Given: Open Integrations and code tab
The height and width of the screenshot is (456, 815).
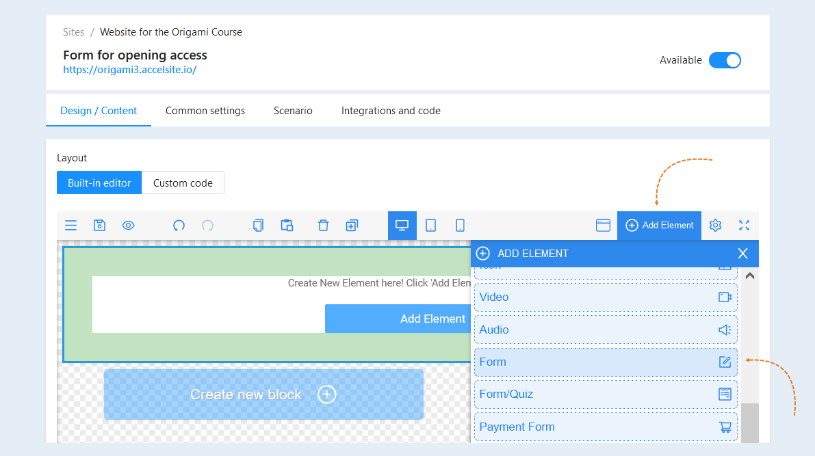Looking at the screenshot, I should tap(391, 111).
